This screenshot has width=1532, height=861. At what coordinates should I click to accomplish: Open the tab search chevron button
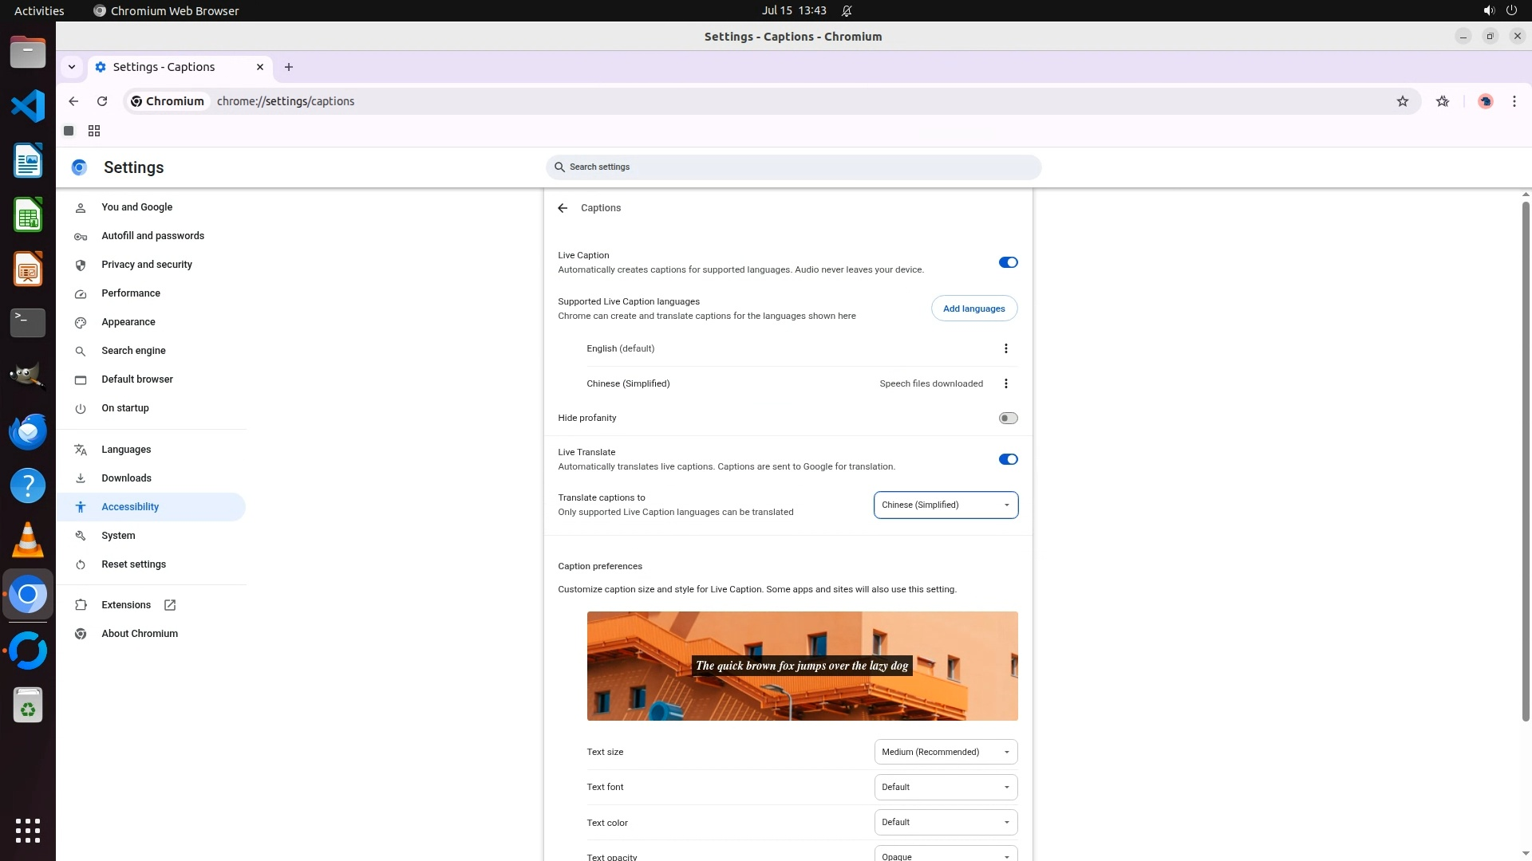tap(72, 67)
